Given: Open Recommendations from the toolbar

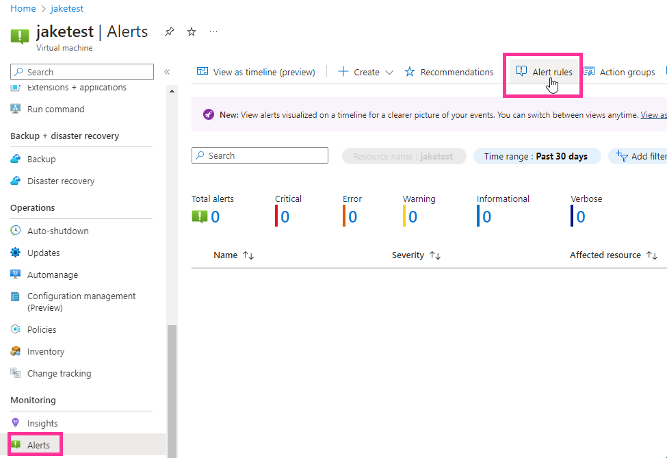Looking at the screenshot, I should 449,72.
